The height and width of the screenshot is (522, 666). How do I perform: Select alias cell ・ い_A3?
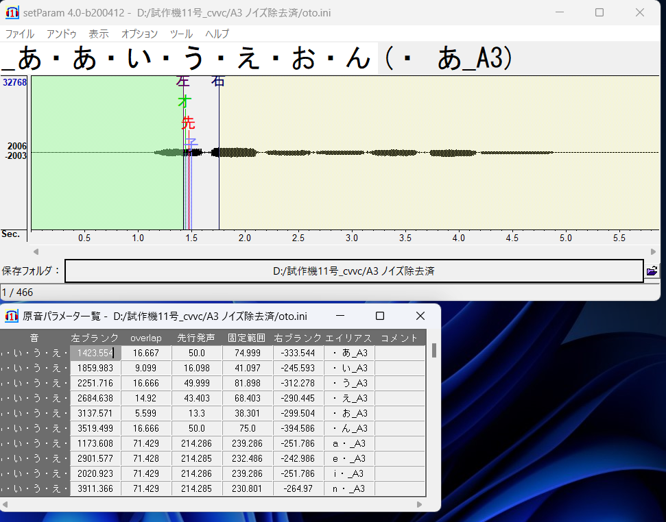tap(349, 368)
